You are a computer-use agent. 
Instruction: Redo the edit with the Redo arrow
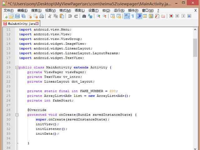[76, 16]
